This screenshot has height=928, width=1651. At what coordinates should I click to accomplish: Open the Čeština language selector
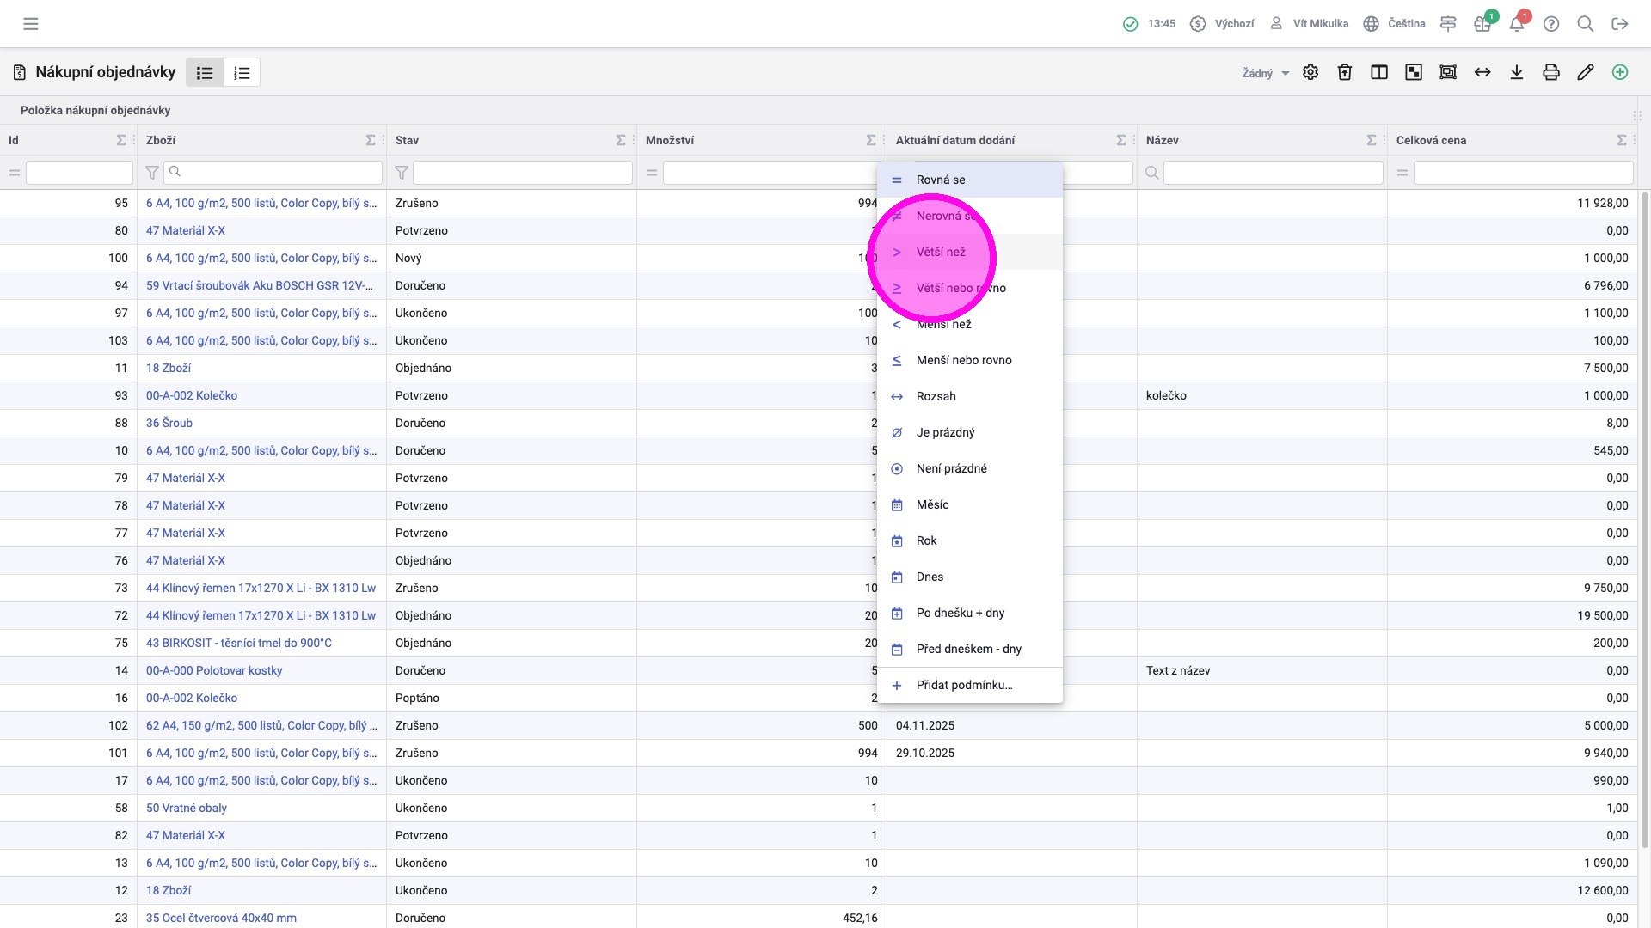pyautogui.click(x=1395, y=24)
